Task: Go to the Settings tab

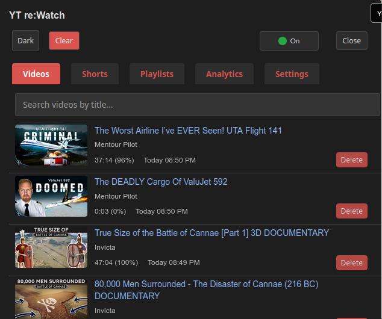Action: (x=292, y=74)
